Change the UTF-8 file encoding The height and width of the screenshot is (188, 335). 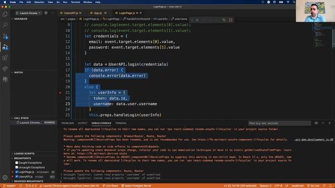point(278,186)
